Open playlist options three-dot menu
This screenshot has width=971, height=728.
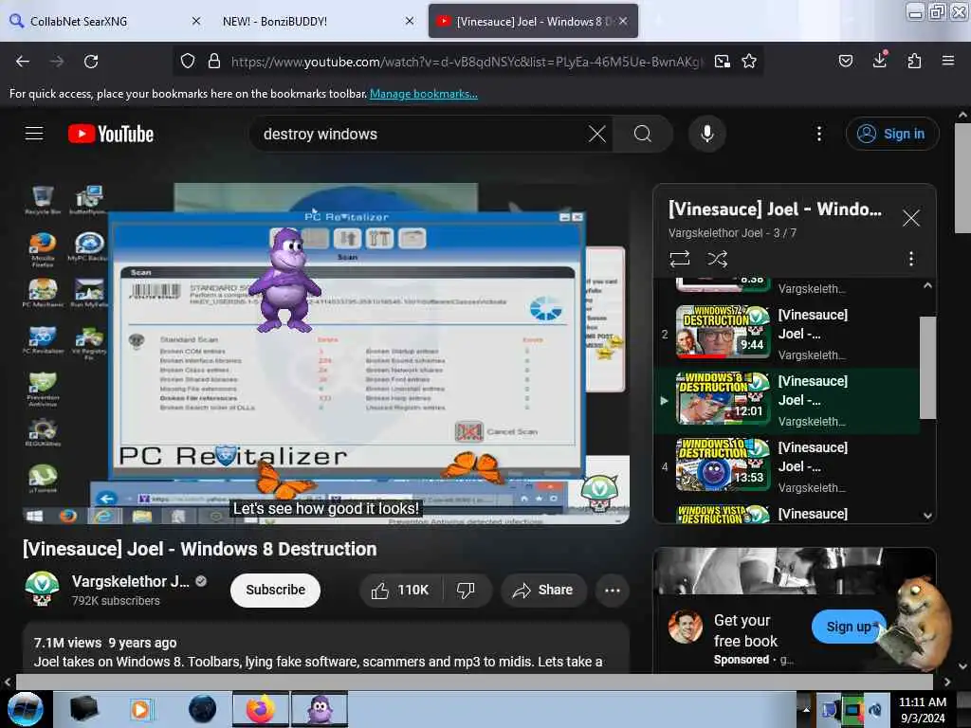tap(910, 258)
